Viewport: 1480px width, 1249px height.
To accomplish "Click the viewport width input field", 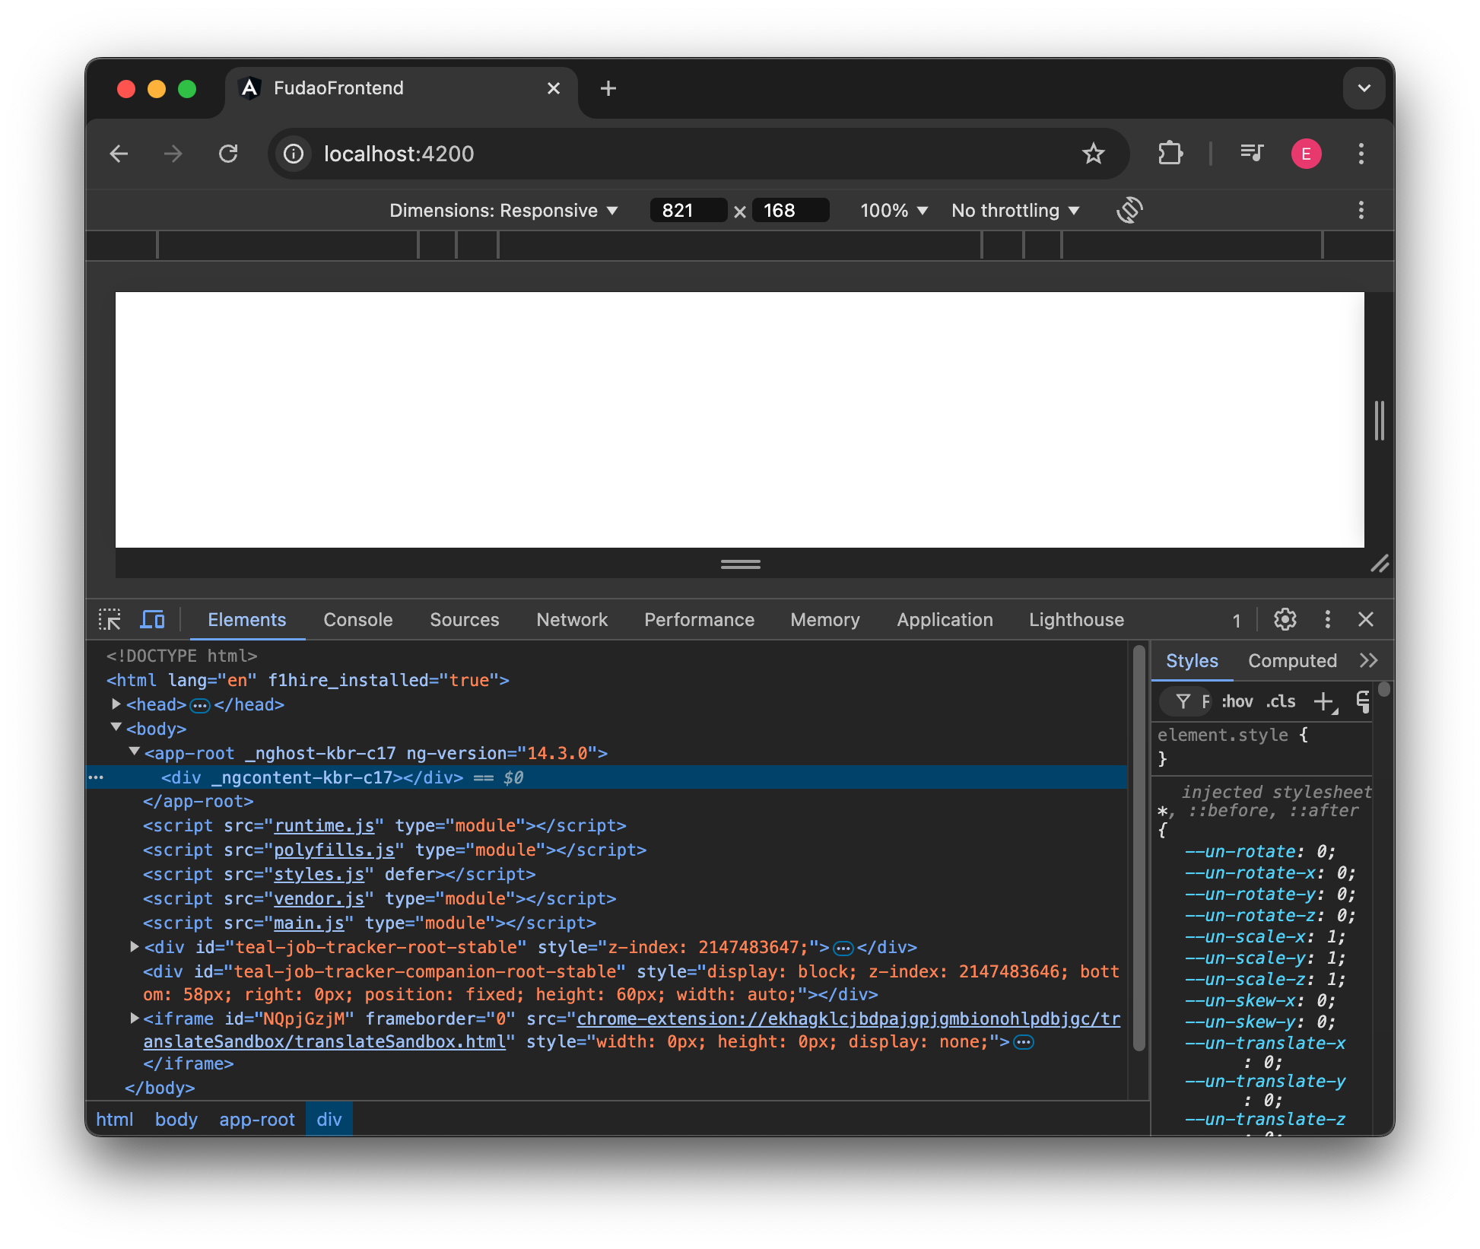I will point(687,210).
